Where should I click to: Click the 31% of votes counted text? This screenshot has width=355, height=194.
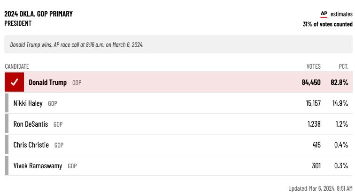pyautogui.click(x=327, y=24)
